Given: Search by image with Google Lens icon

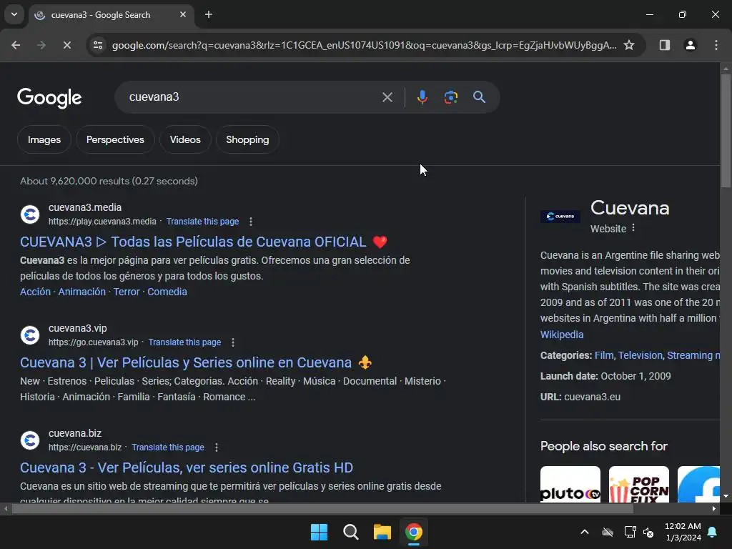Looking at the screenshot, I should click(450, 97).
